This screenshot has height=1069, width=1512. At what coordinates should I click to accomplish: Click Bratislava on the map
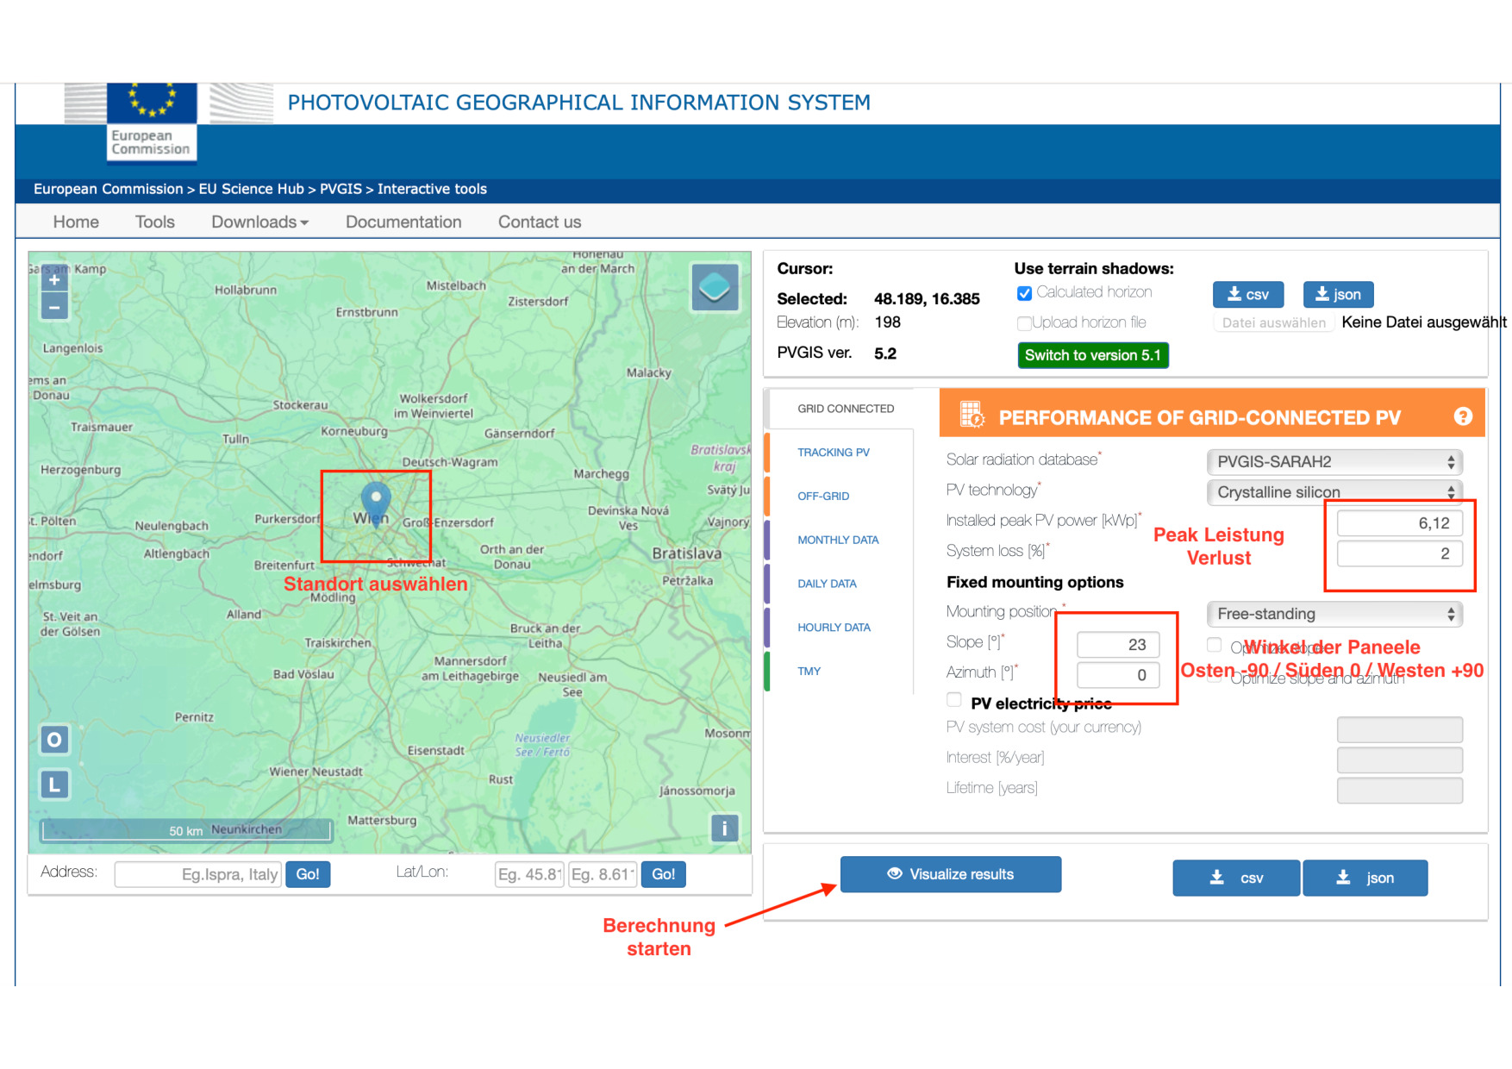(x=686, y=553)
